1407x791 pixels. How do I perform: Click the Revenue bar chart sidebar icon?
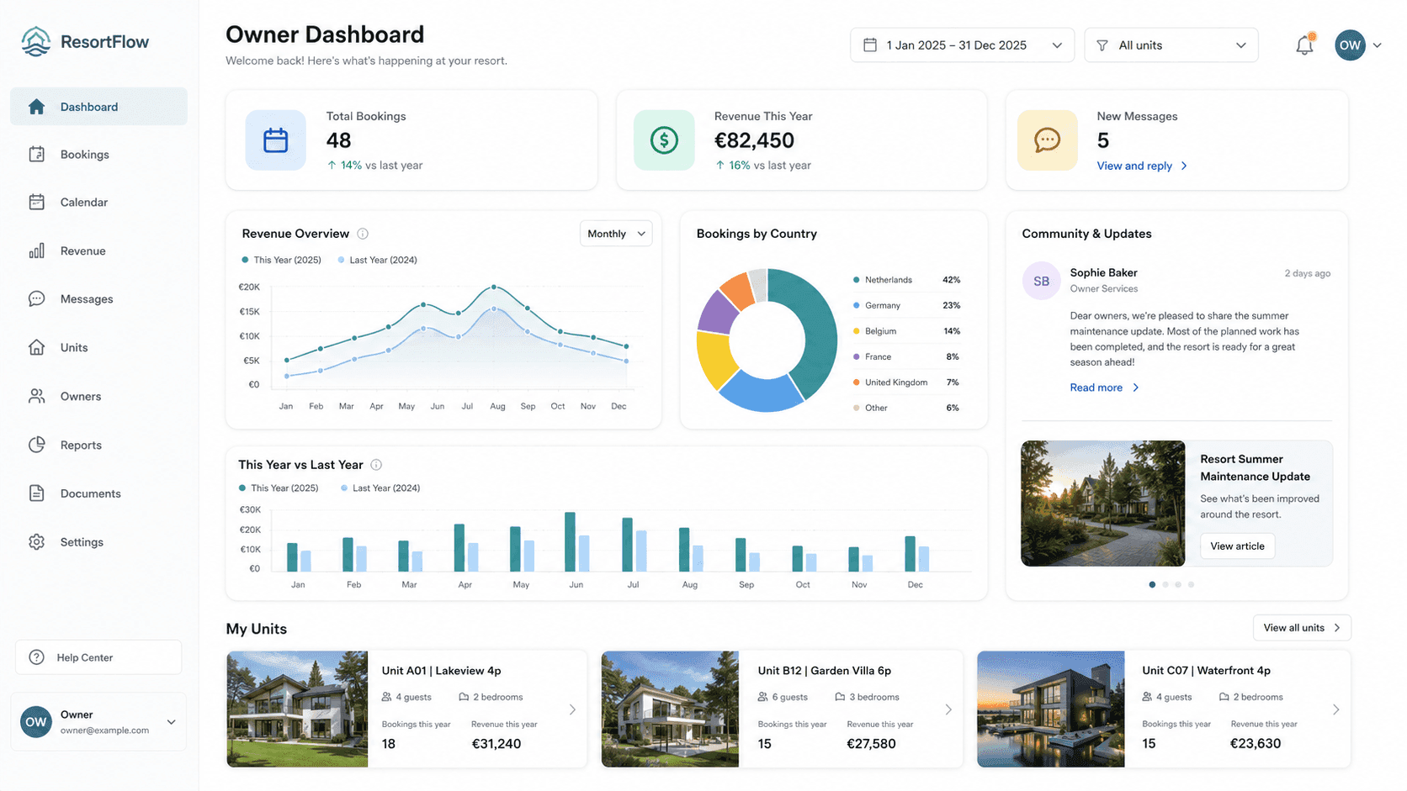coord(36,250)
